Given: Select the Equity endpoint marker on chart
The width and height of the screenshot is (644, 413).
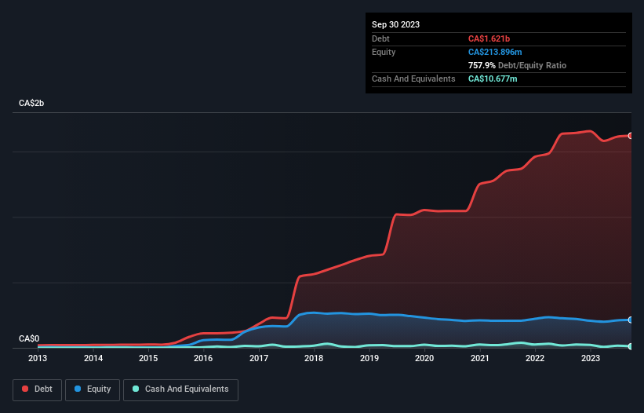Looking at the screenshot, I should click(x=631, y=320).
